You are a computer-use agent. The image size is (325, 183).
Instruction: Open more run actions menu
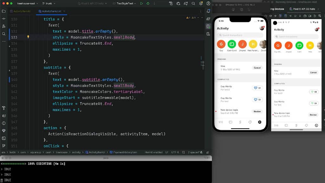pyautogui.click(x=154, y=3)
